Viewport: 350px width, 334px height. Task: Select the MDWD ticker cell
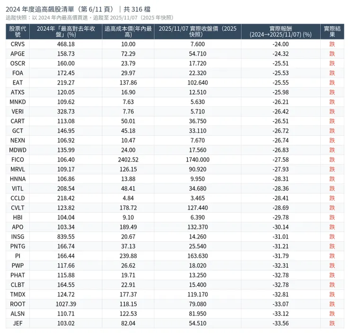[17, 150]
